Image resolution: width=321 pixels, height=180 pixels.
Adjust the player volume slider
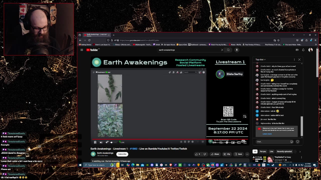click(x=113, y=142)
